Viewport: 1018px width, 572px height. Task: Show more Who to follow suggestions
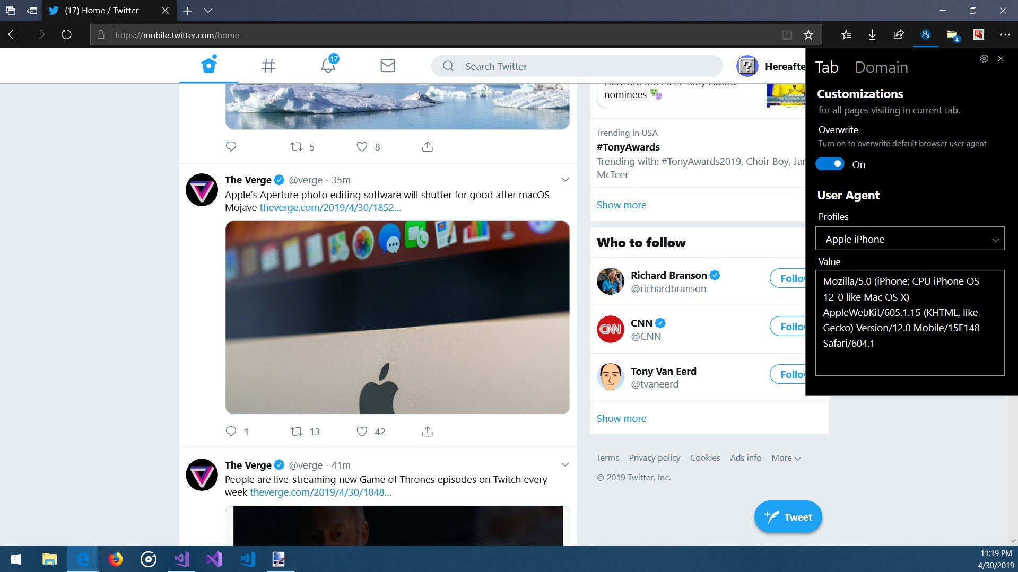tap(621, 419)
